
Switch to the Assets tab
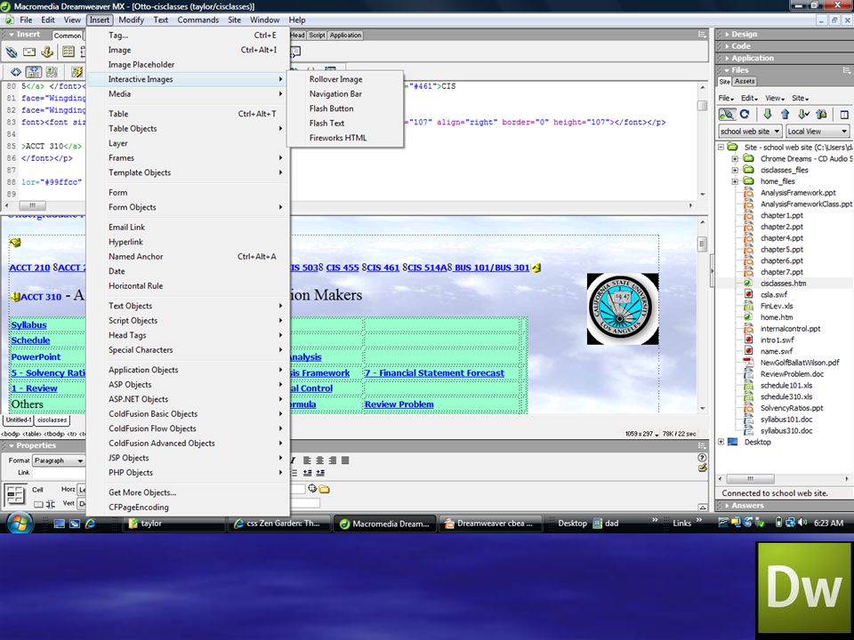(x=744, y=81)
